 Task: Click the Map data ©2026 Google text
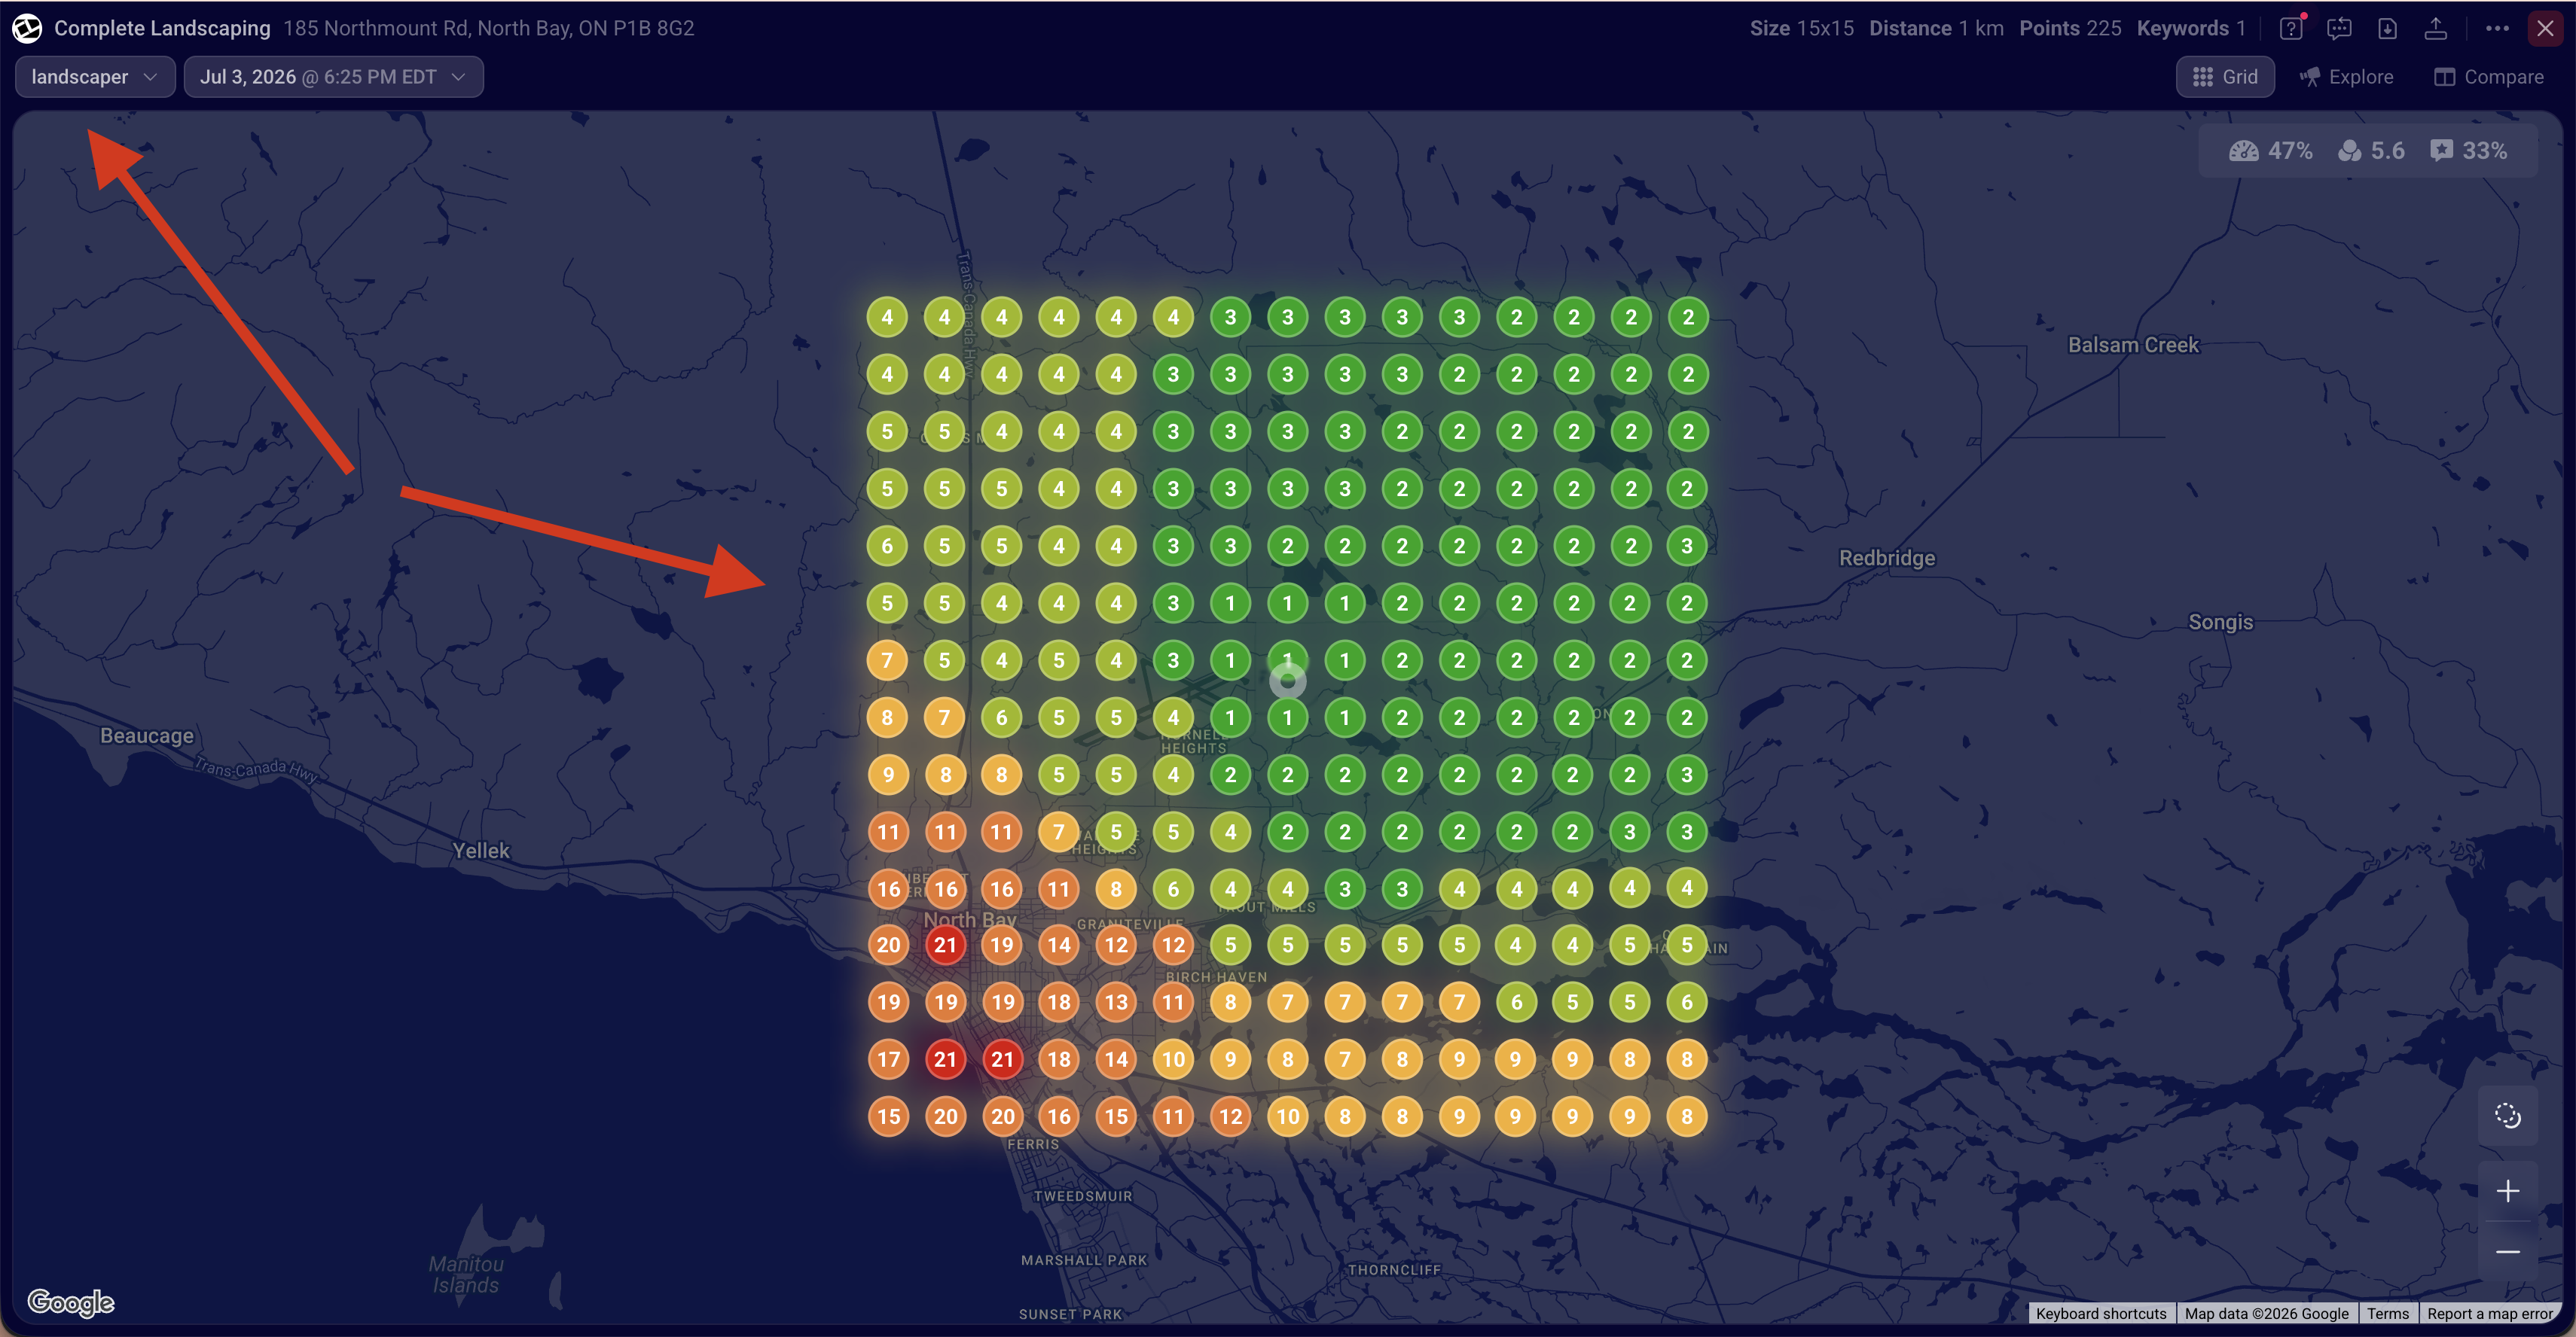pyautogui.click(x=2266, y=1313)
